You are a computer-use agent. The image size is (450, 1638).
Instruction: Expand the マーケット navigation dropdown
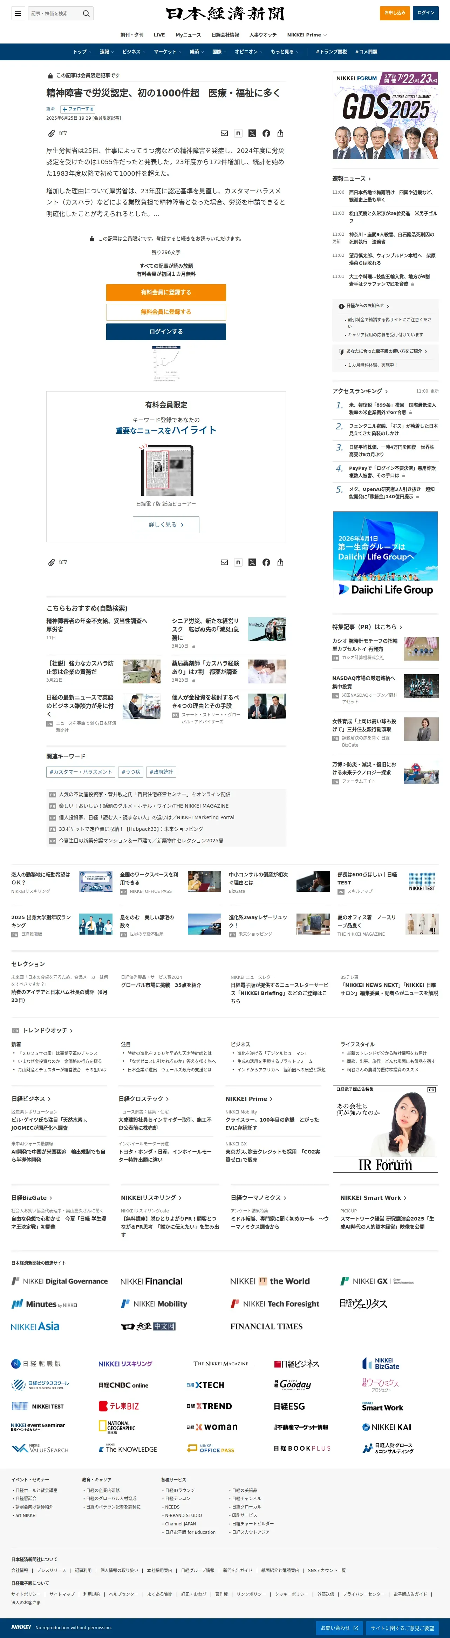168,52
